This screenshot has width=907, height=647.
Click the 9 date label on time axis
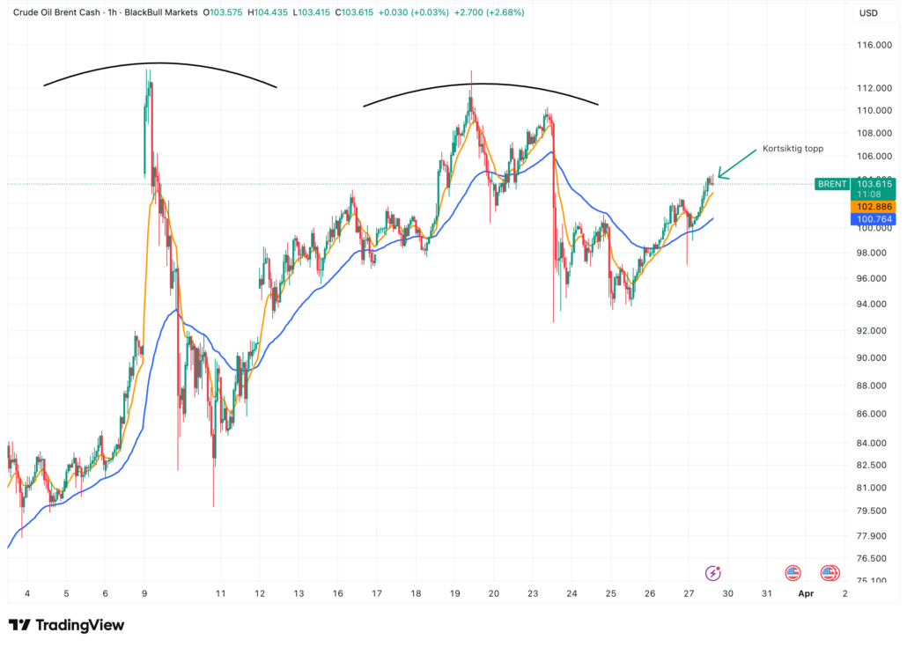click(x=144, y=594)
